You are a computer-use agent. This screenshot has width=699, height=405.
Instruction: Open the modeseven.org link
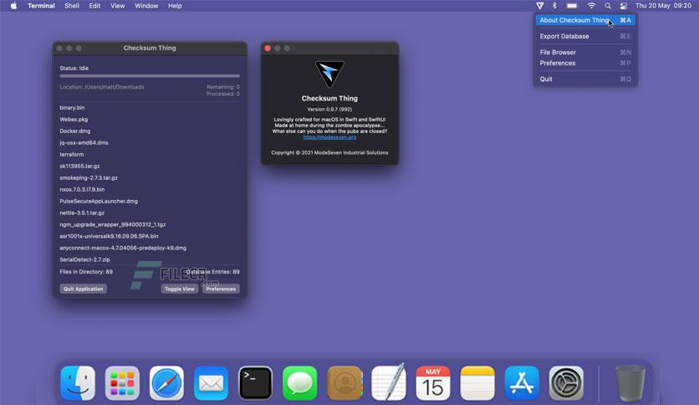tap(329, 137)
